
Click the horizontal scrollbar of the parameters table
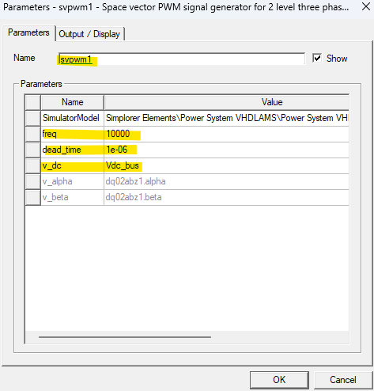(x=125, y=337)
